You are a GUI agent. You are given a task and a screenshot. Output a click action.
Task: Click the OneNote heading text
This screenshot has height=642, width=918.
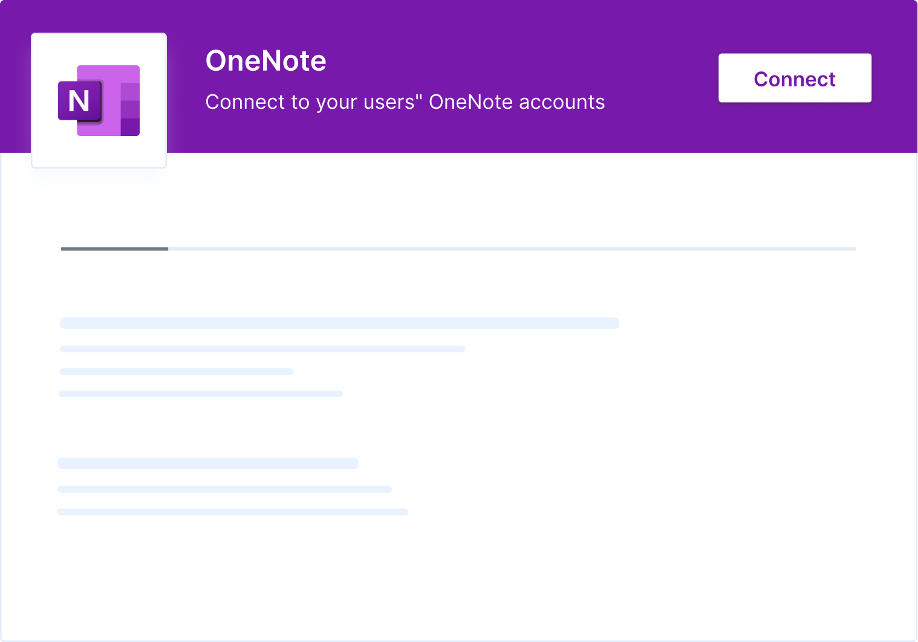[x=266, y=60]
